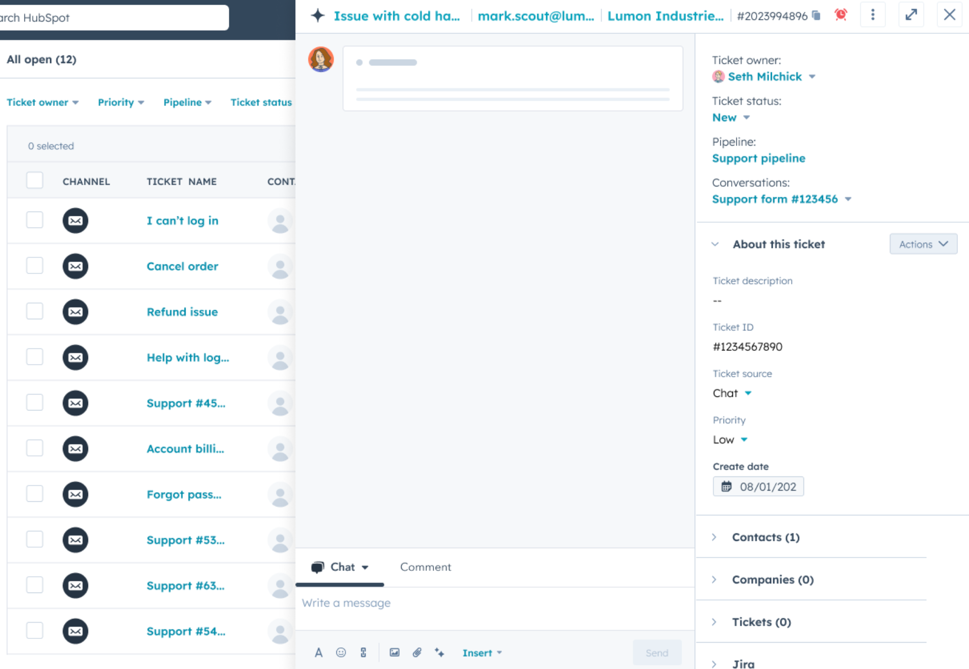Copy ticket number #2023994896 with copy icon

[817, 15]
